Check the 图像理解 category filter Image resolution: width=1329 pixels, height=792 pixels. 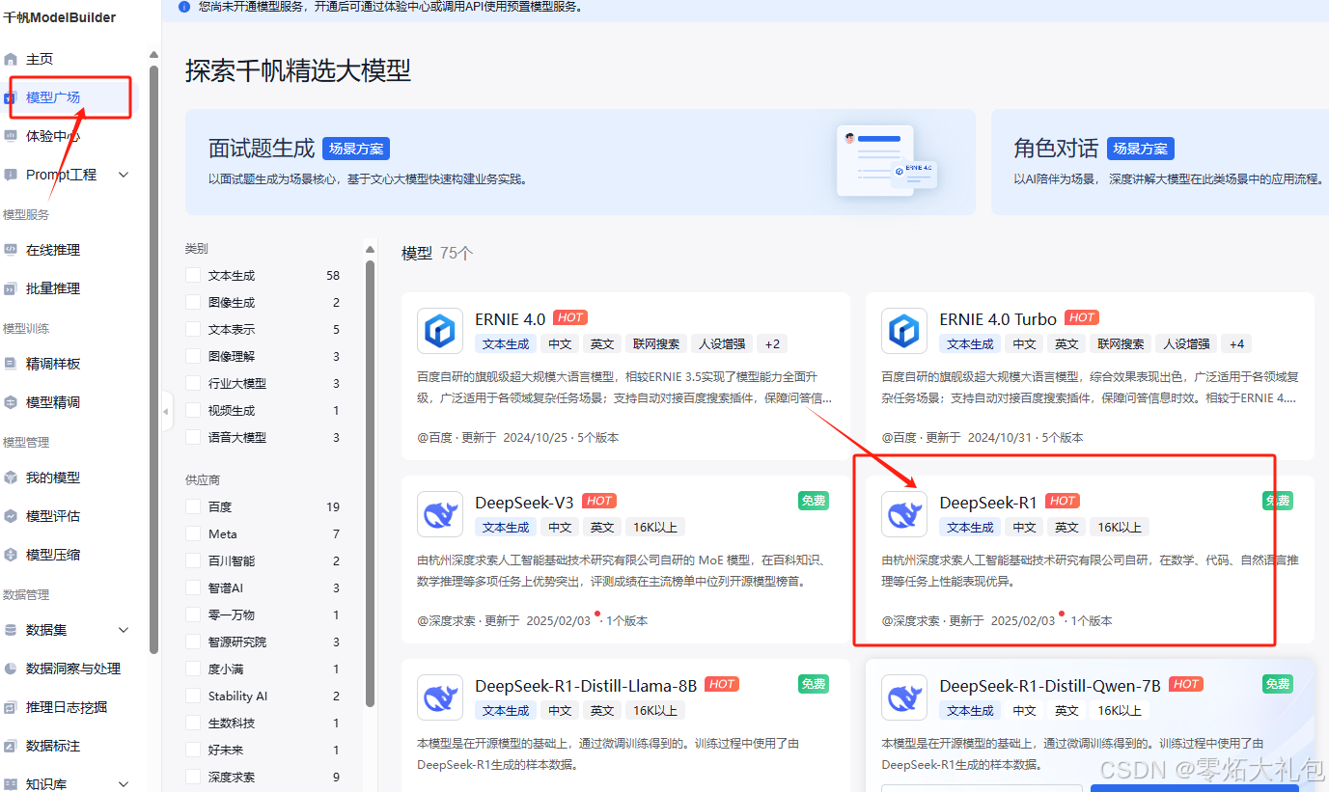pos(193,356)
